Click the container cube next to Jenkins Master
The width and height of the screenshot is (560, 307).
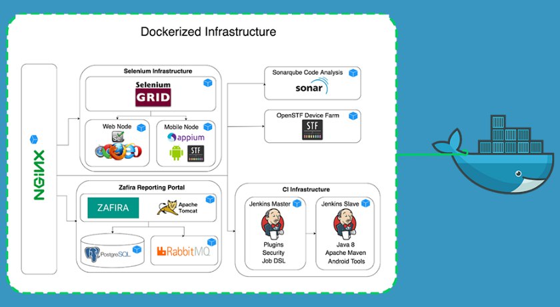coord(297,204)
